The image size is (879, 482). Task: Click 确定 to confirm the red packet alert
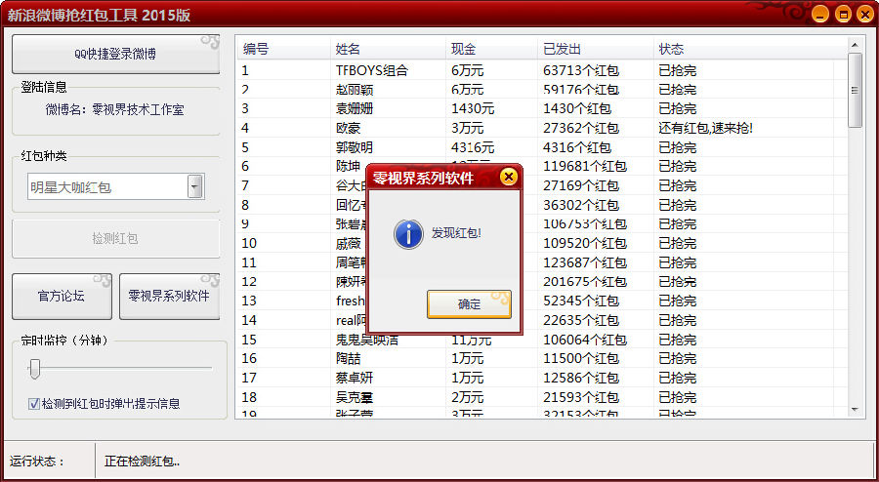click(469, 304)
